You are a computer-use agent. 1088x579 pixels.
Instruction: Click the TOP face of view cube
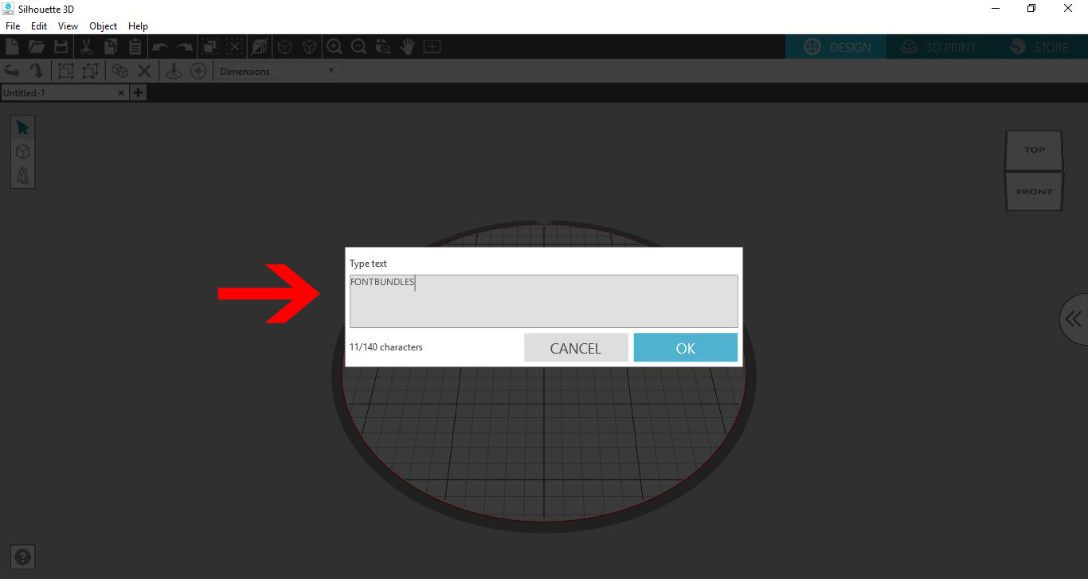click(1034, 151)
